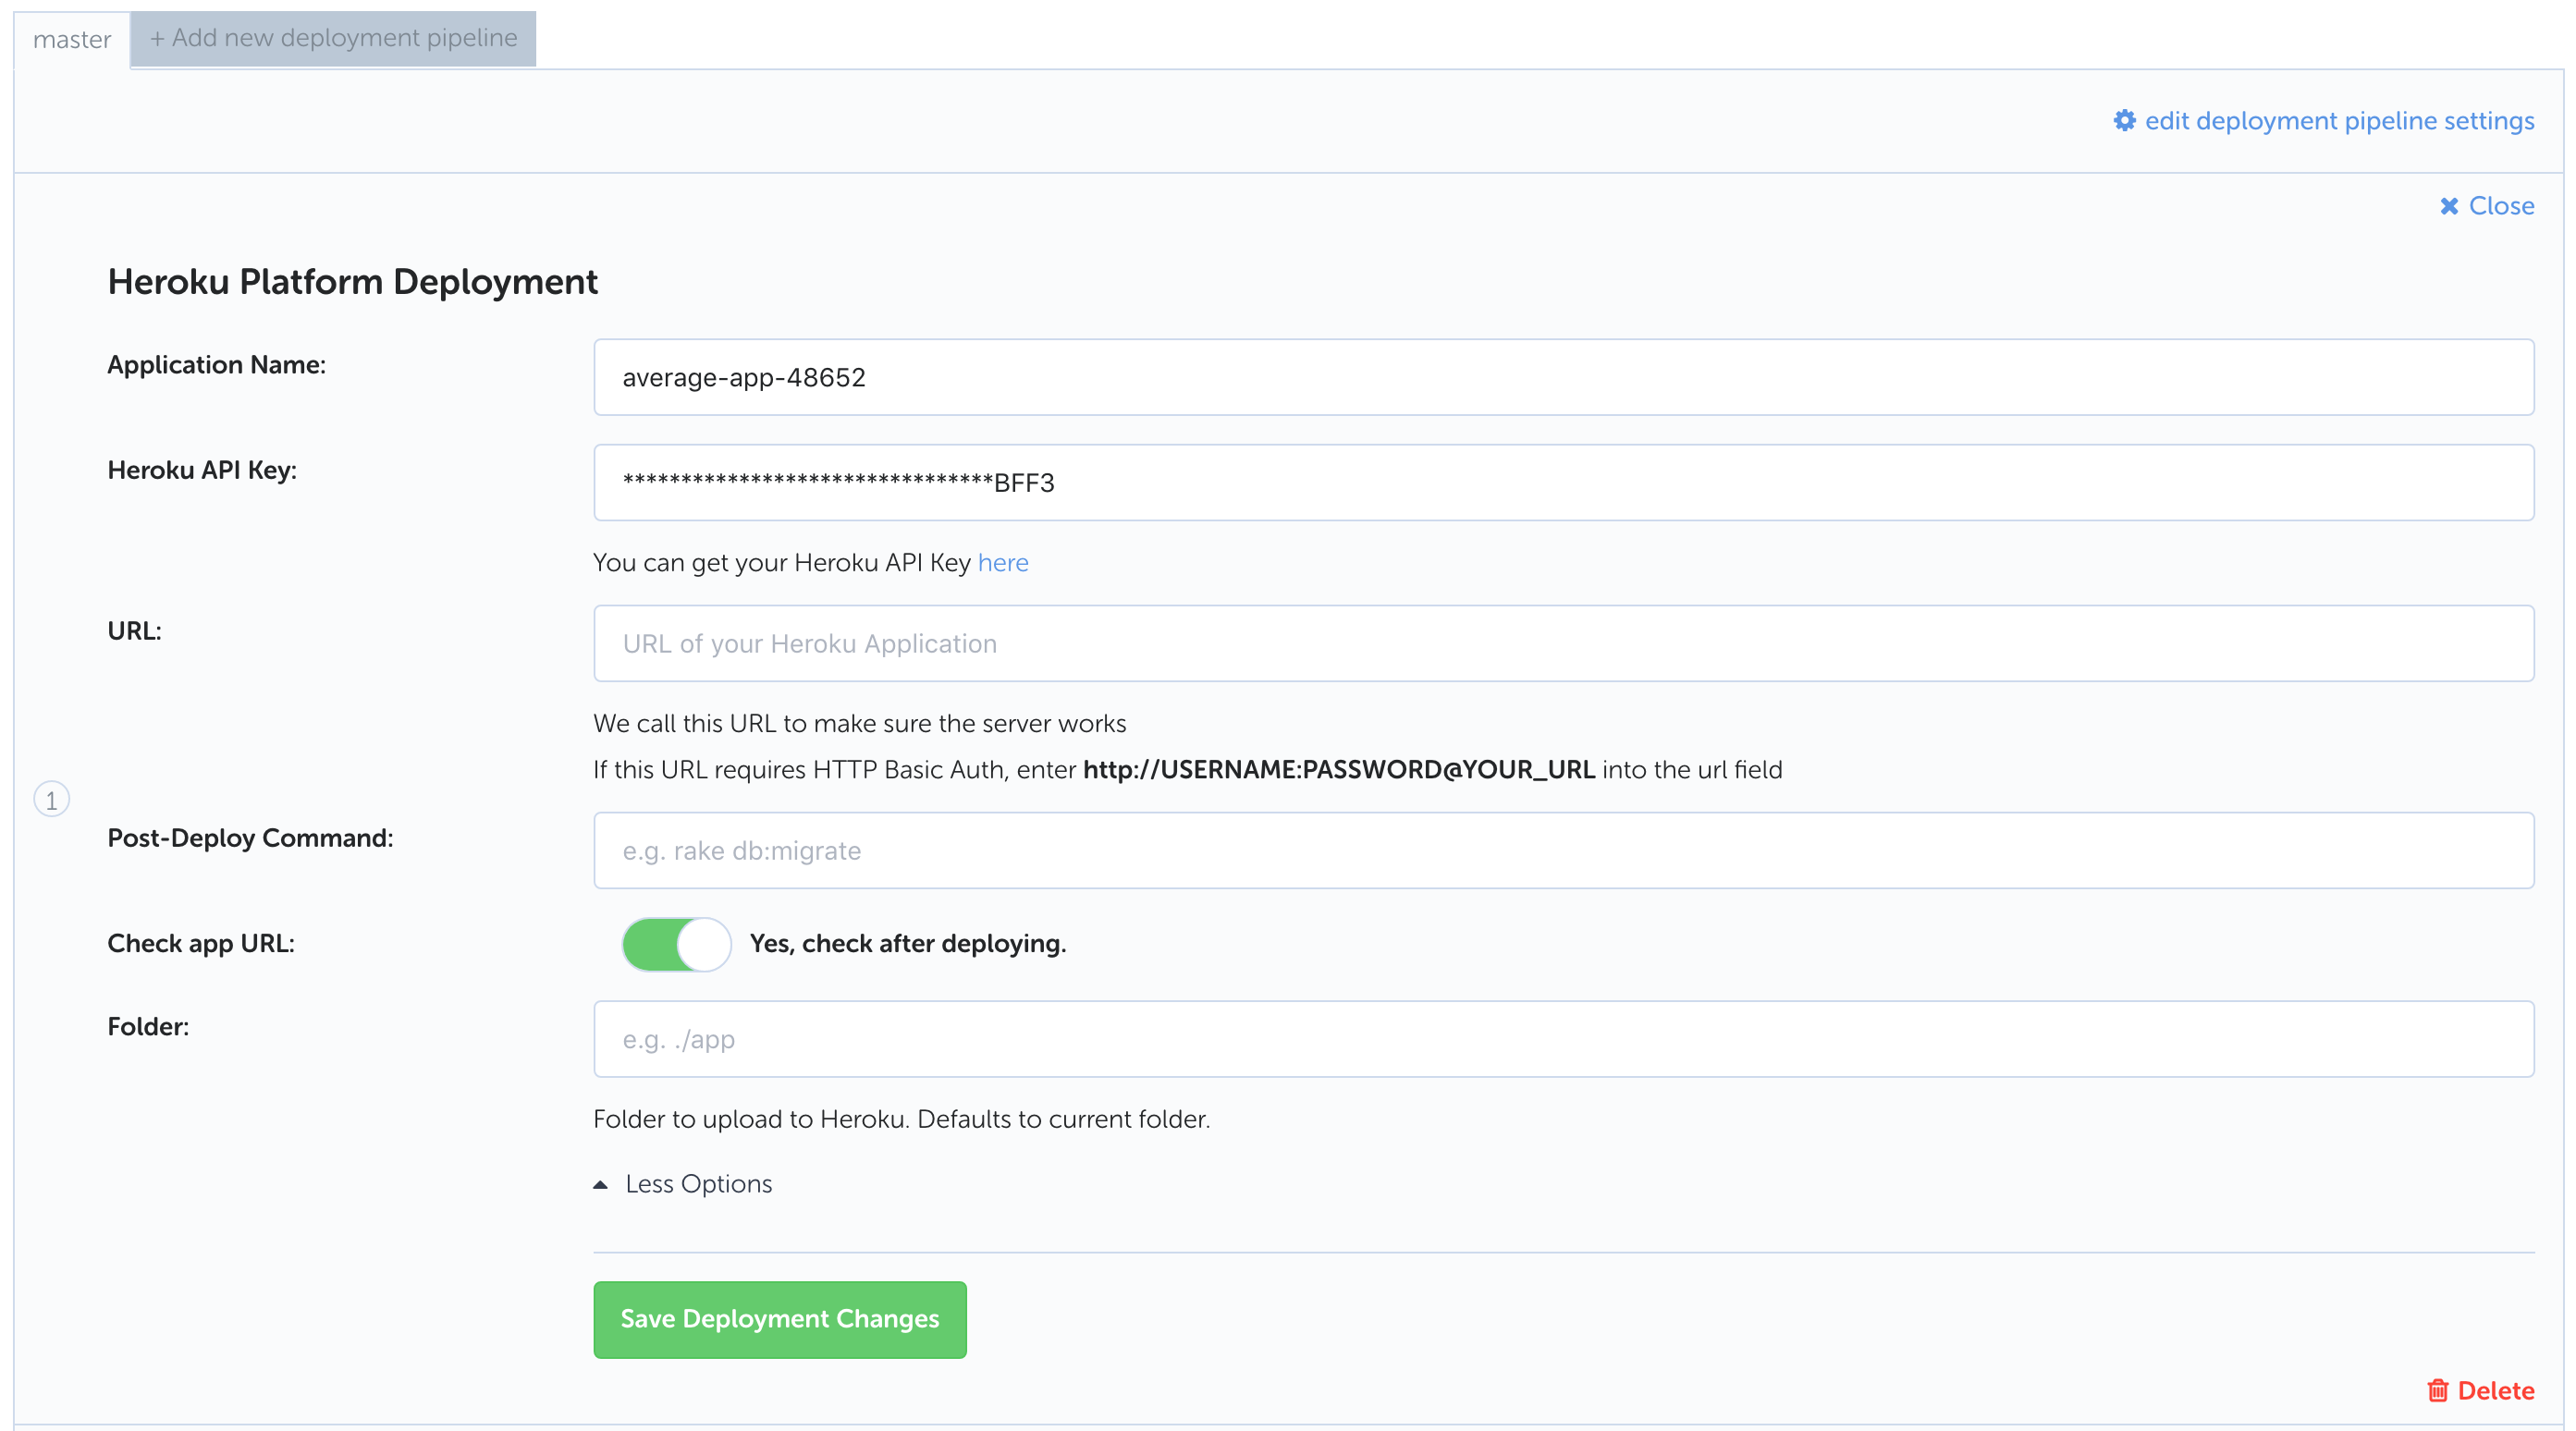Click 'Yes, check after deploying.' label

click(908, 943)
